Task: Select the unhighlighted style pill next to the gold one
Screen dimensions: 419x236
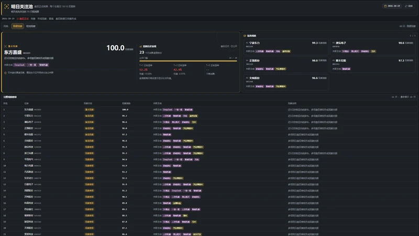Action: tap(31, 26)
